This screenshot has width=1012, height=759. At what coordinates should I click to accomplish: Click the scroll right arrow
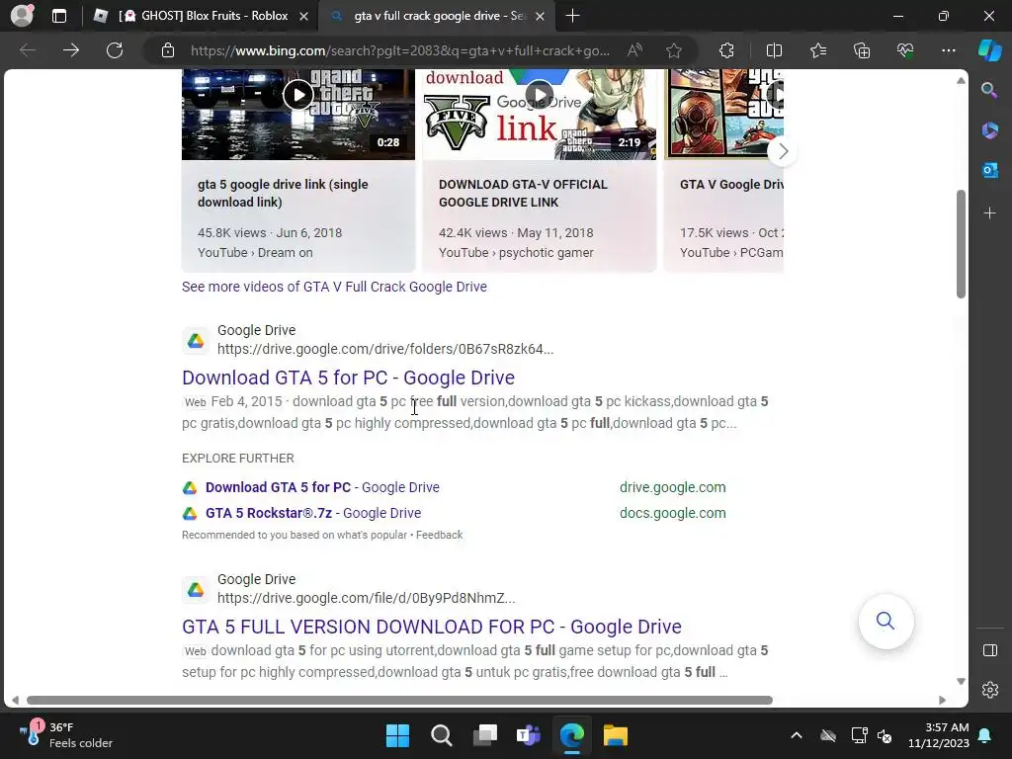pos(942,701)
